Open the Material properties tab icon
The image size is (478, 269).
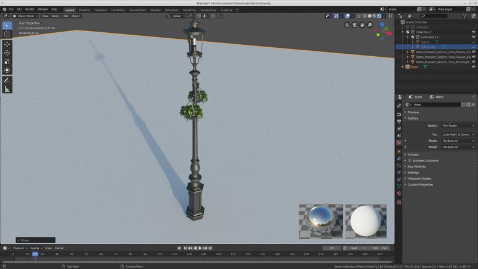(x=399, y=193)
